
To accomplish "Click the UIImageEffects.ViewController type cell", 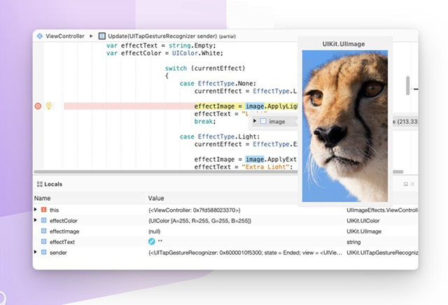I will pos(382,210).
